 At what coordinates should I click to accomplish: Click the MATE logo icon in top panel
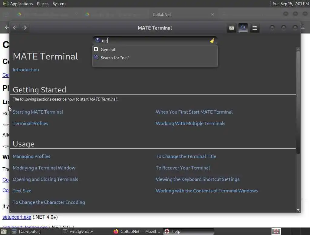coord(5,4)
